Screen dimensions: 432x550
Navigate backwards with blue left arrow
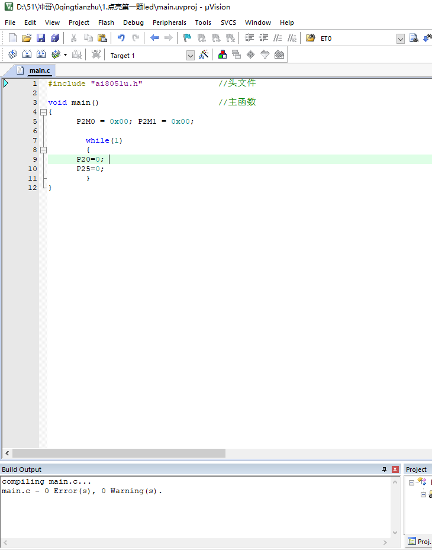pos(154,38)
